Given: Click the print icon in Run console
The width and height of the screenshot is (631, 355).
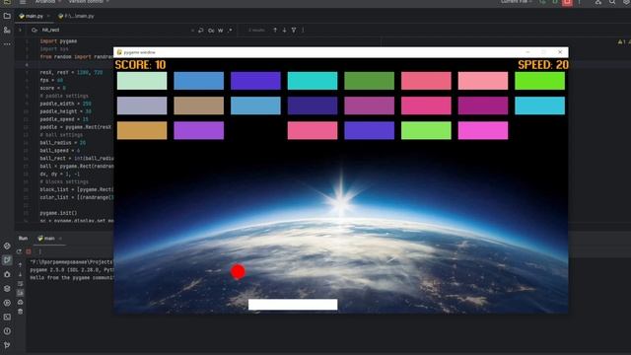Looking at the screenshot, I should click(x=20, y=302).
